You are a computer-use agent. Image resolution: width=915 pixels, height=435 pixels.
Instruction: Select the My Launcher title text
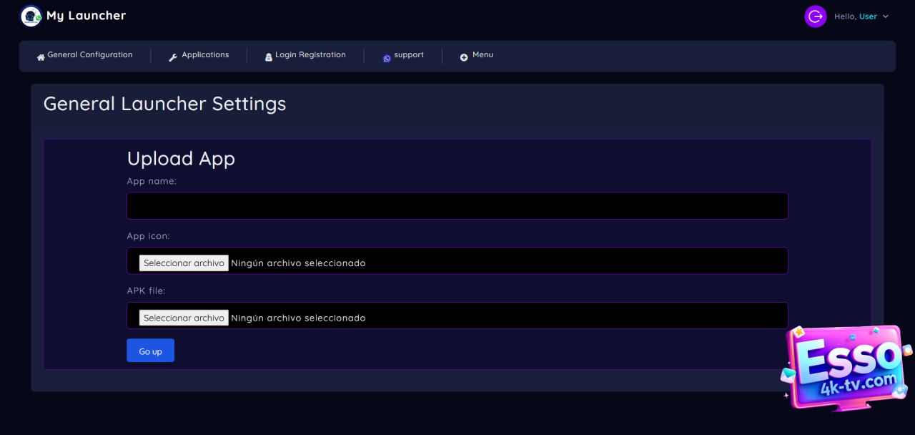tap(86, 16)
